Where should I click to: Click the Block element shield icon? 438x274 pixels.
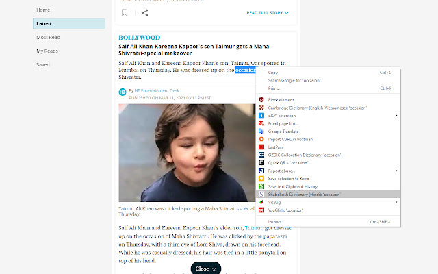(261, 100)
